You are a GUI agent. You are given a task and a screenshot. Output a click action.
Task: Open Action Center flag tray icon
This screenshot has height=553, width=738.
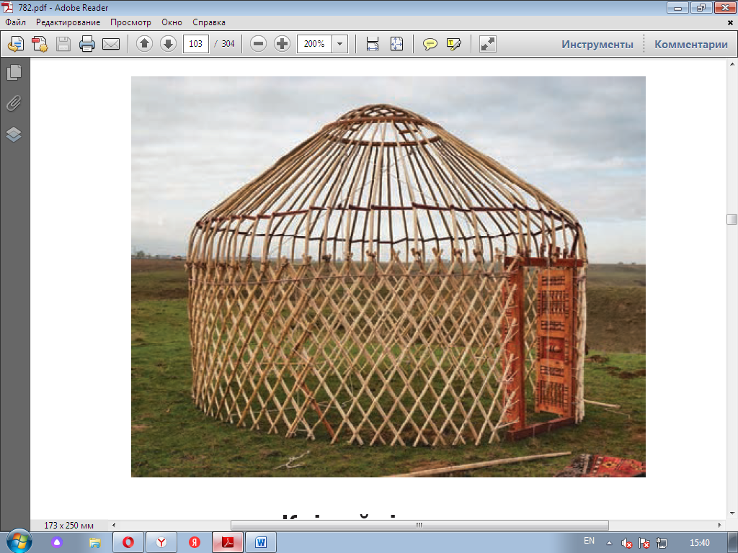(x=644, y=543)
